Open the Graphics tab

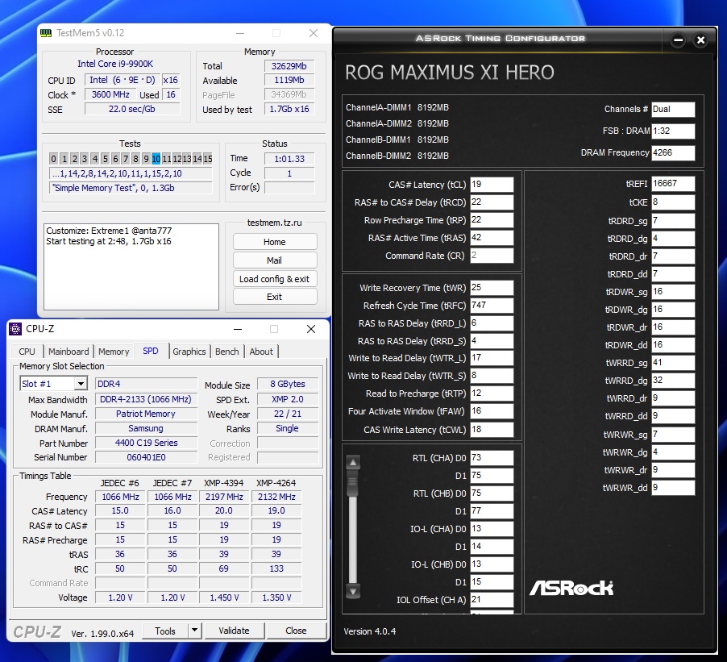pyautogui.click(x=189, y=352)
